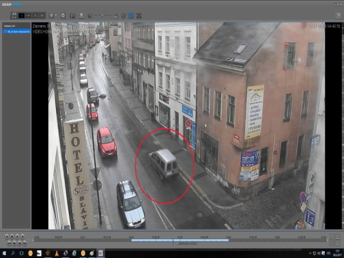
Task: Open the help question mark icon
Action: tap(338, 15)
